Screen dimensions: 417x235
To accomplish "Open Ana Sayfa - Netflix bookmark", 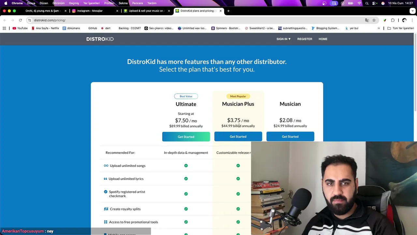I will coord(45,28).
